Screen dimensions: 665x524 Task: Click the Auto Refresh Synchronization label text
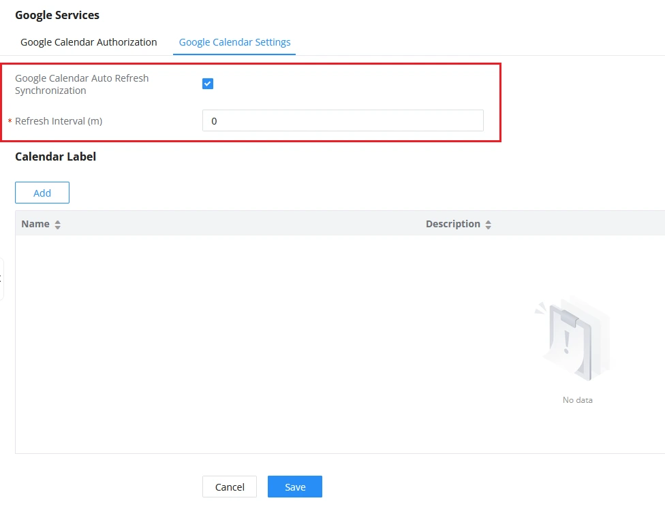pyautogui.click(x=82, y=84)
